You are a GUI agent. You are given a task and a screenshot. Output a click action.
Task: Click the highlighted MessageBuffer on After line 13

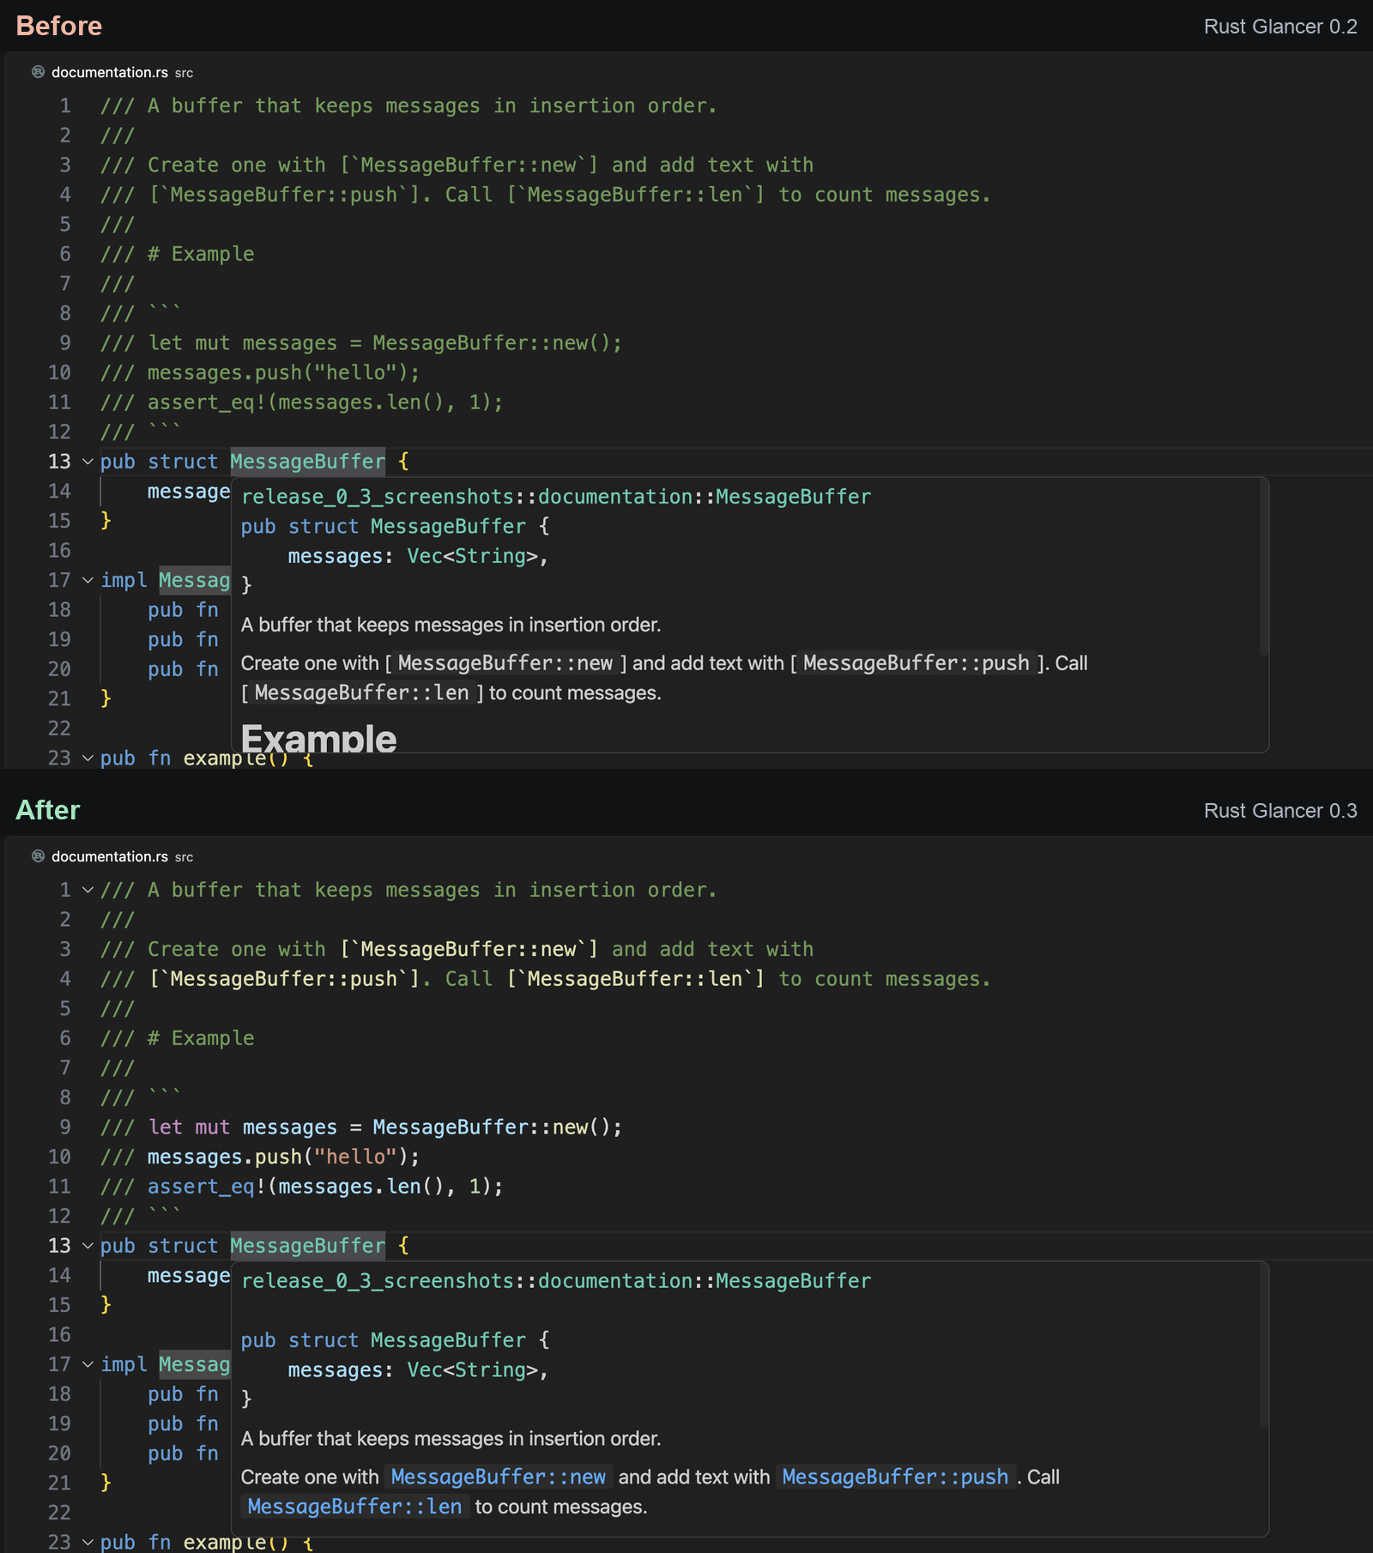point(308,1246)
